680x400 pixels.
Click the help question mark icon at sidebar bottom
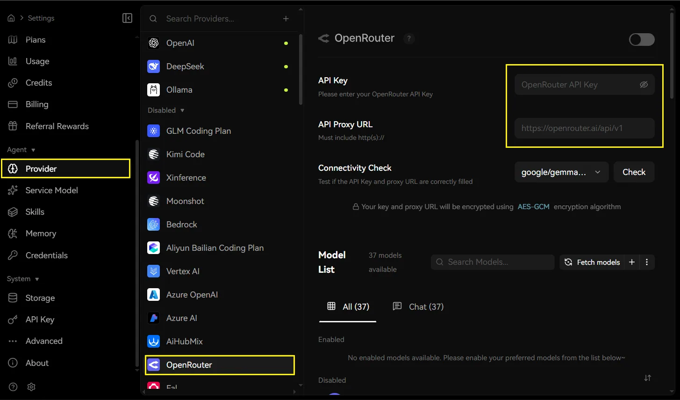click(13, 387)
